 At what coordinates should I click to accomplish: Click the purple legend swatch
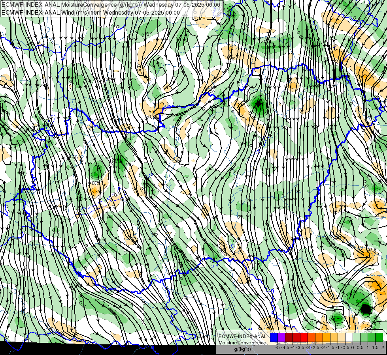click(x=281, y=337)
